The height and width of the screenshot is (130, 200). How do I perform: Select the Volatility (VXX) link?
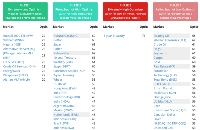65,62
